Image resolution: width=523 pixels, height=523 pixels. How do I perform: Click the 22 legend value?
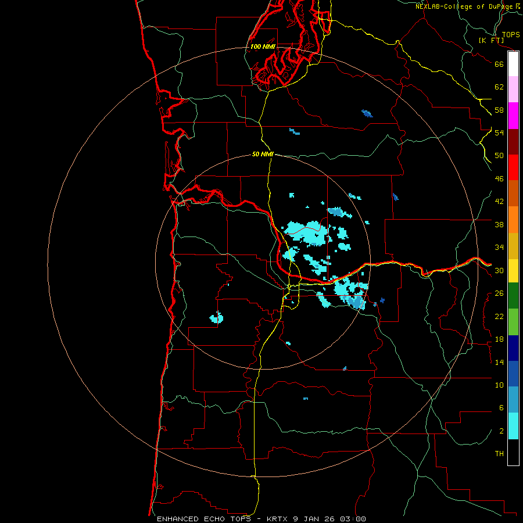click(x=499, y=316)
